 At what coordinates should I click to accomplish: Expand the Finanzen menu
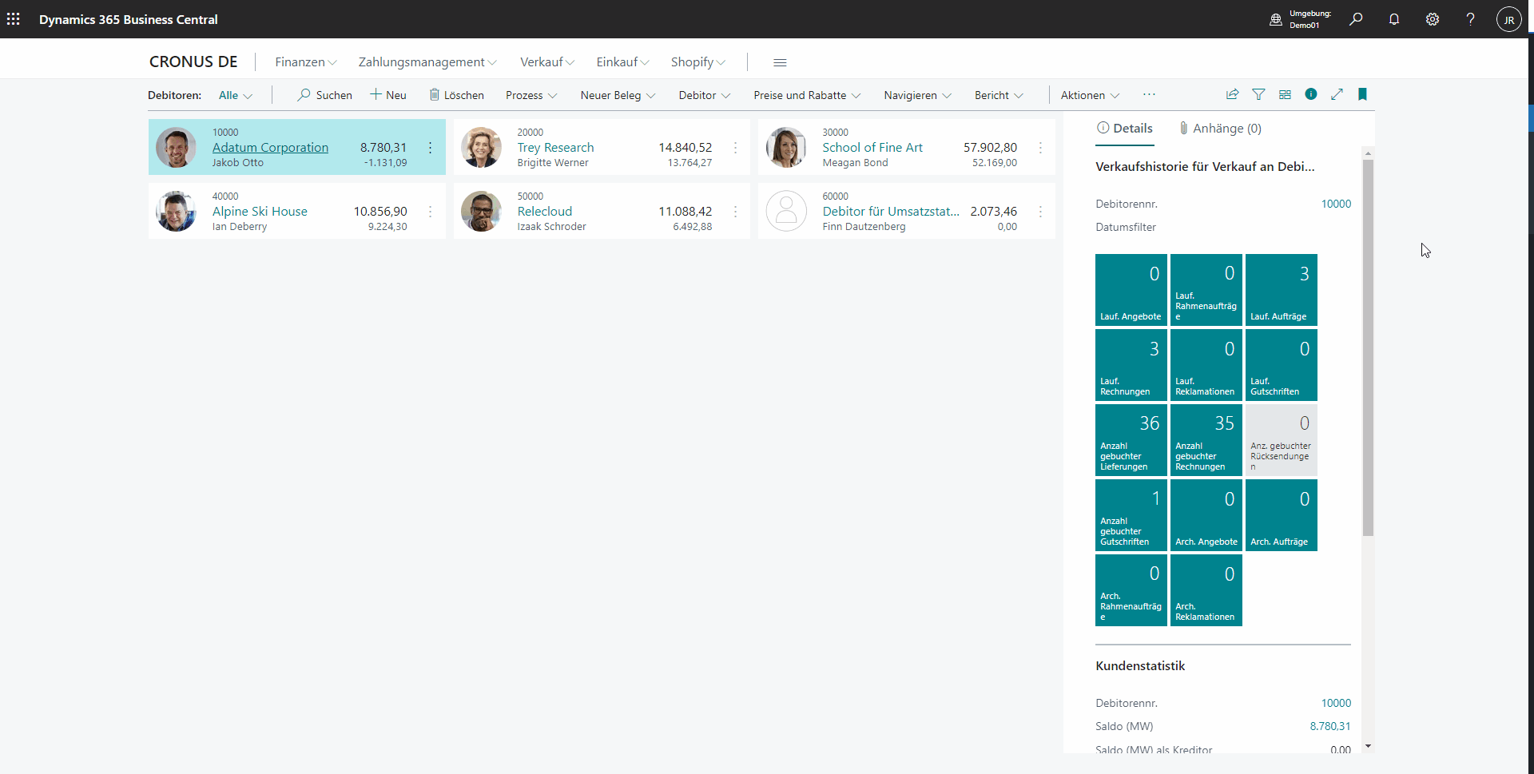(306, 62)
